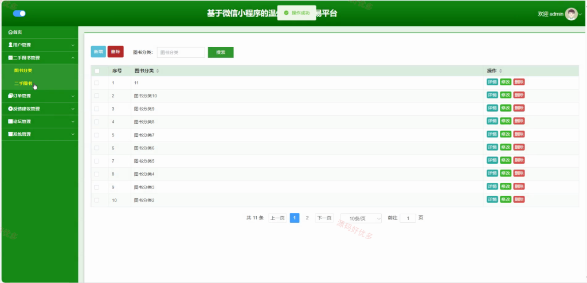Click 修改 for row 11
This screenshot has height=283, width=587.
click(506, 82)
